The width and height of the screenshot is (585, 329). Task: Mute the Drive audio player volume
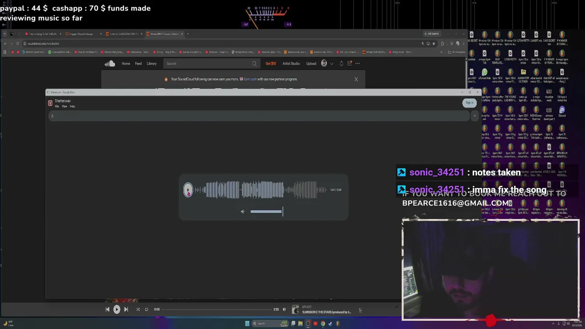tap(243, 212)
